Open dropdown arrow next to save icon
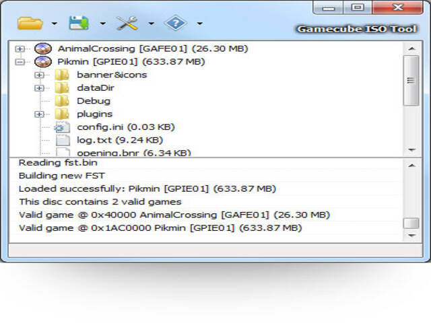 pos(102,24)
